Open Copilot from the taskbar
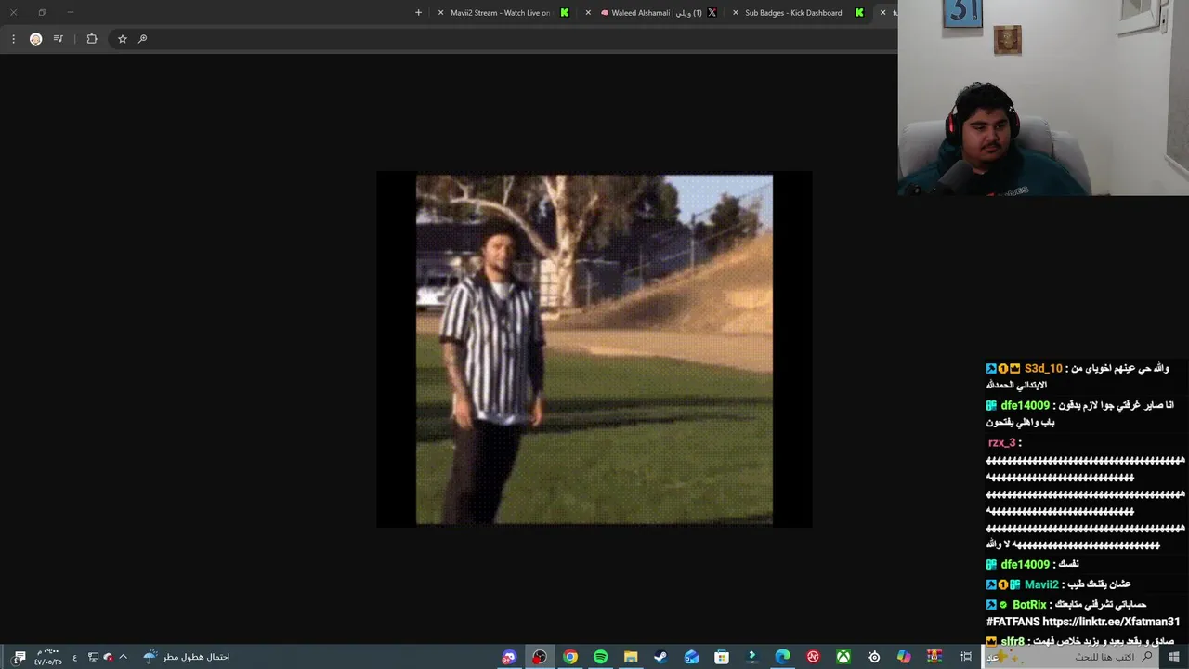Viewport: 1189px width, 669px height. coord(904,657)
